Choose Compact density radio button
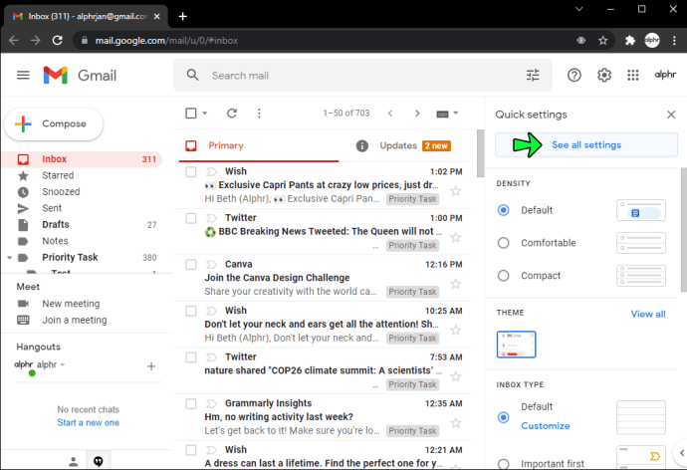This screenshot has width=687, height=470. point(504,276)
